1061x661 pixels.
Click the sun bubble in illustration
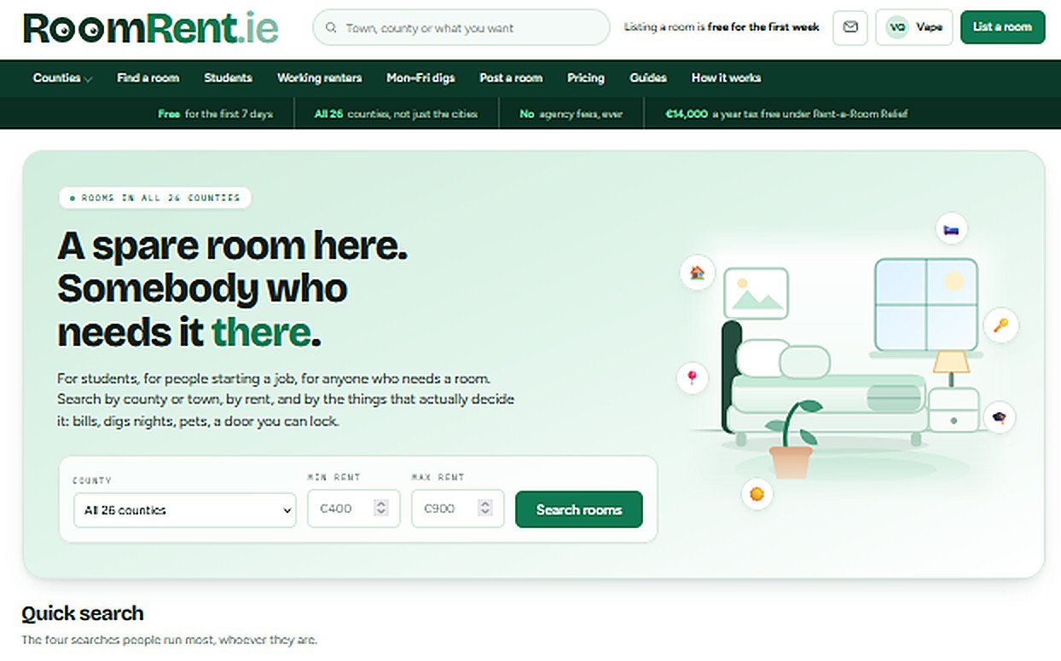pos(756,493)
